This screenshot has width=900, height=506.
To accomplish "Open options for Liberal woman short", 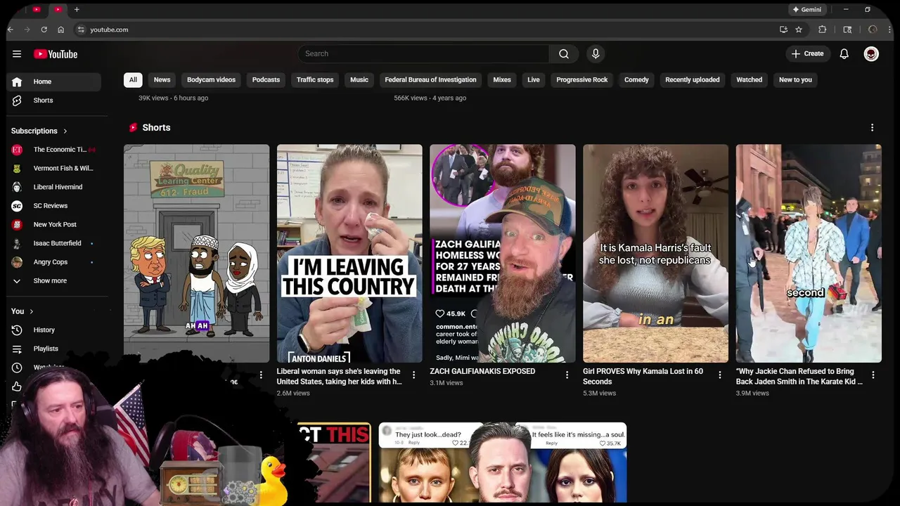I will pyautogui.click(x=413, y=375).
